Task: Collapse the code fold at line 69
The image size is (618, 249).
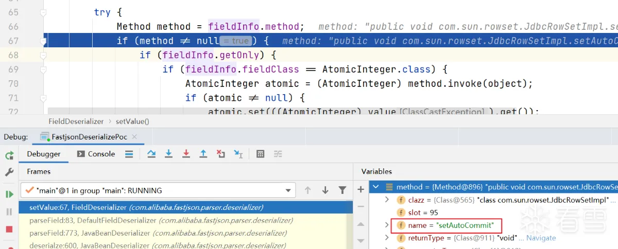Action: 44,69
